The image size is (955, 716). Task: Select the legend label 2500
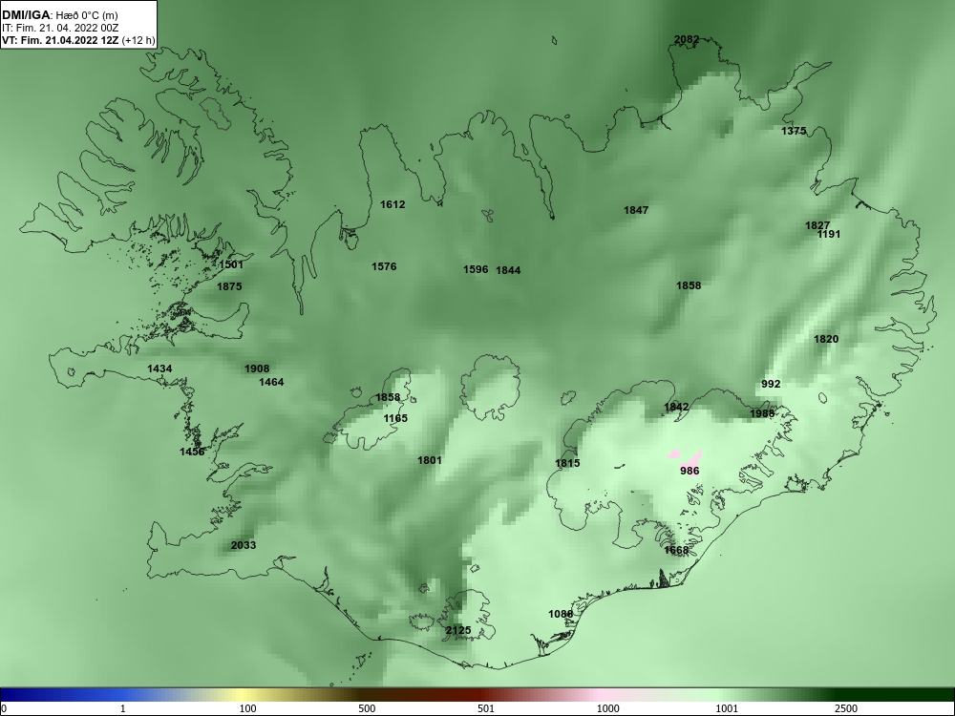846,708
